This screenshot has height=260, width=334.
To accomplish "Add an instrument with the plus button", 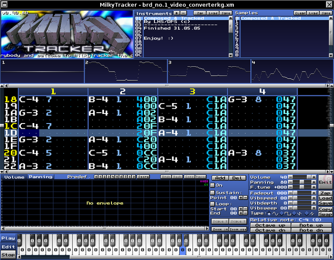I will click(x=177, y=13).
